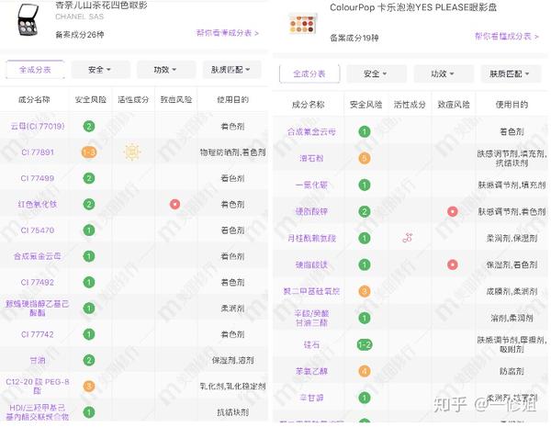
Task: Open ingredient link 辛酸/癸酸甘油三酯
Action: (311, 318)
